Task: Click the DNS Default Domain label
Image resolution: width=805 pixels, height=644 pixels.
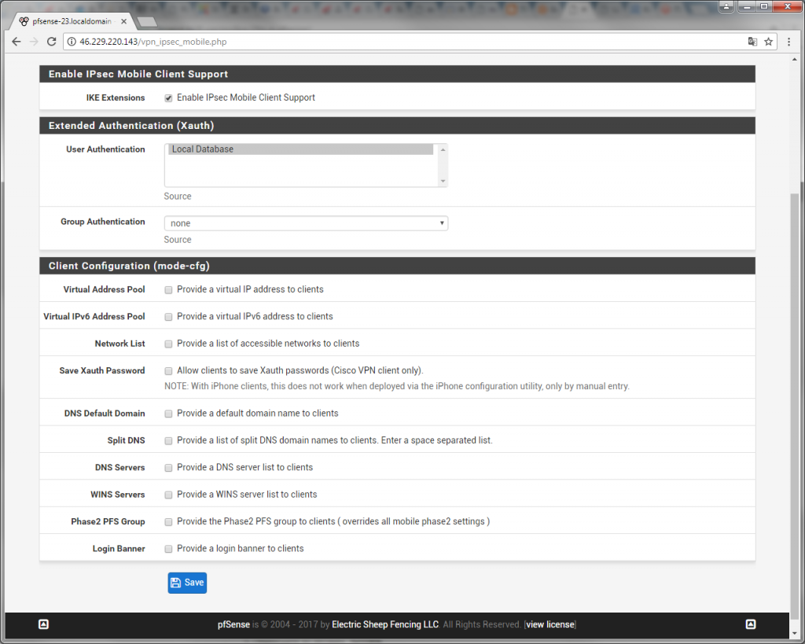Action: pyautogui.click(x=105, y=414)
